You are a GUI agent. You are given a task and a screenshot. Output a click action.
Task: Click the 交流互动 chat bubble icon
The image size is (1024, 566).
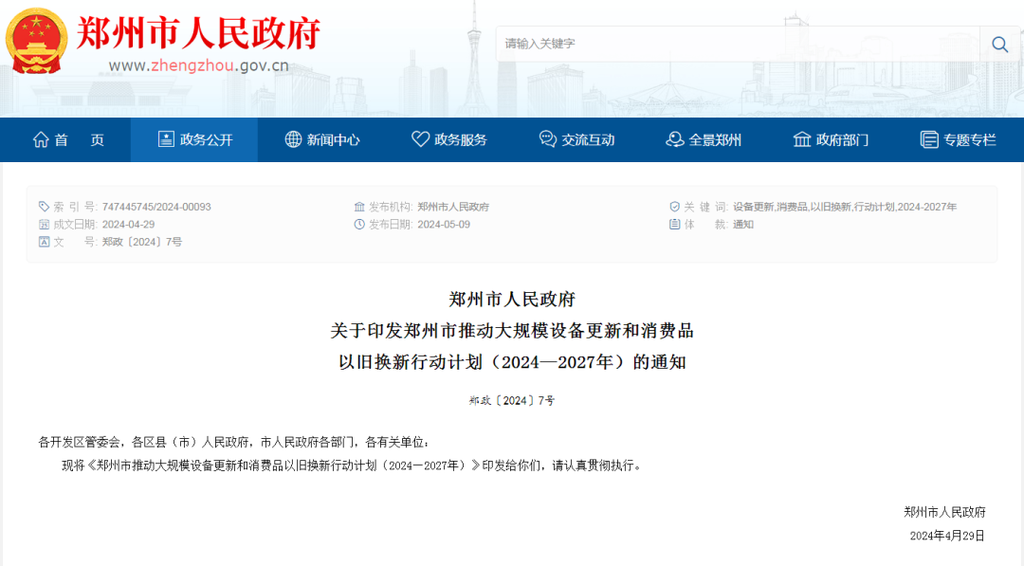pos(547,139)
